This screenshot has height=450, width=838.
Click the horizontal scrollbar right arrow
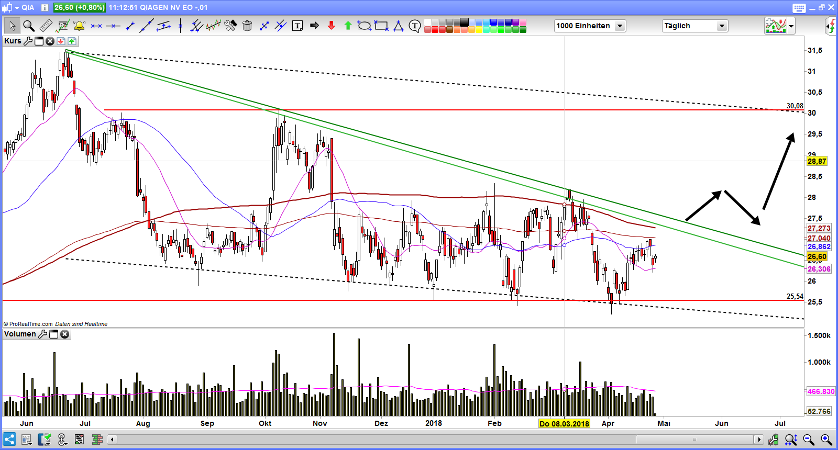click(758, 439)
